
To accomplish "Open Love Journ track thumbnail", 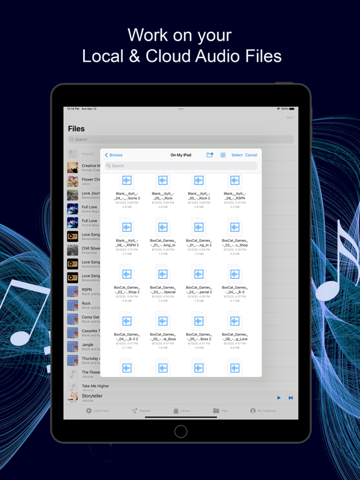I will click(72, 195).
